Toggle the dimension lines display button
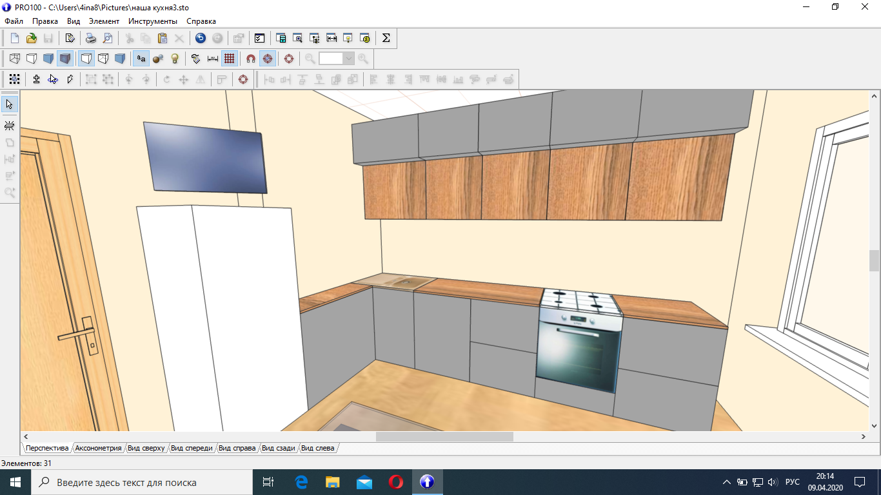Image resolution: width=881 pixels, height=495 pixels. click(x=213, y=59)
